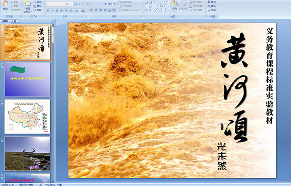Click Decrease List Level (outdent) icon
Image resolution: width=291 pixels, height=186 pixels.
click(105, 4)
